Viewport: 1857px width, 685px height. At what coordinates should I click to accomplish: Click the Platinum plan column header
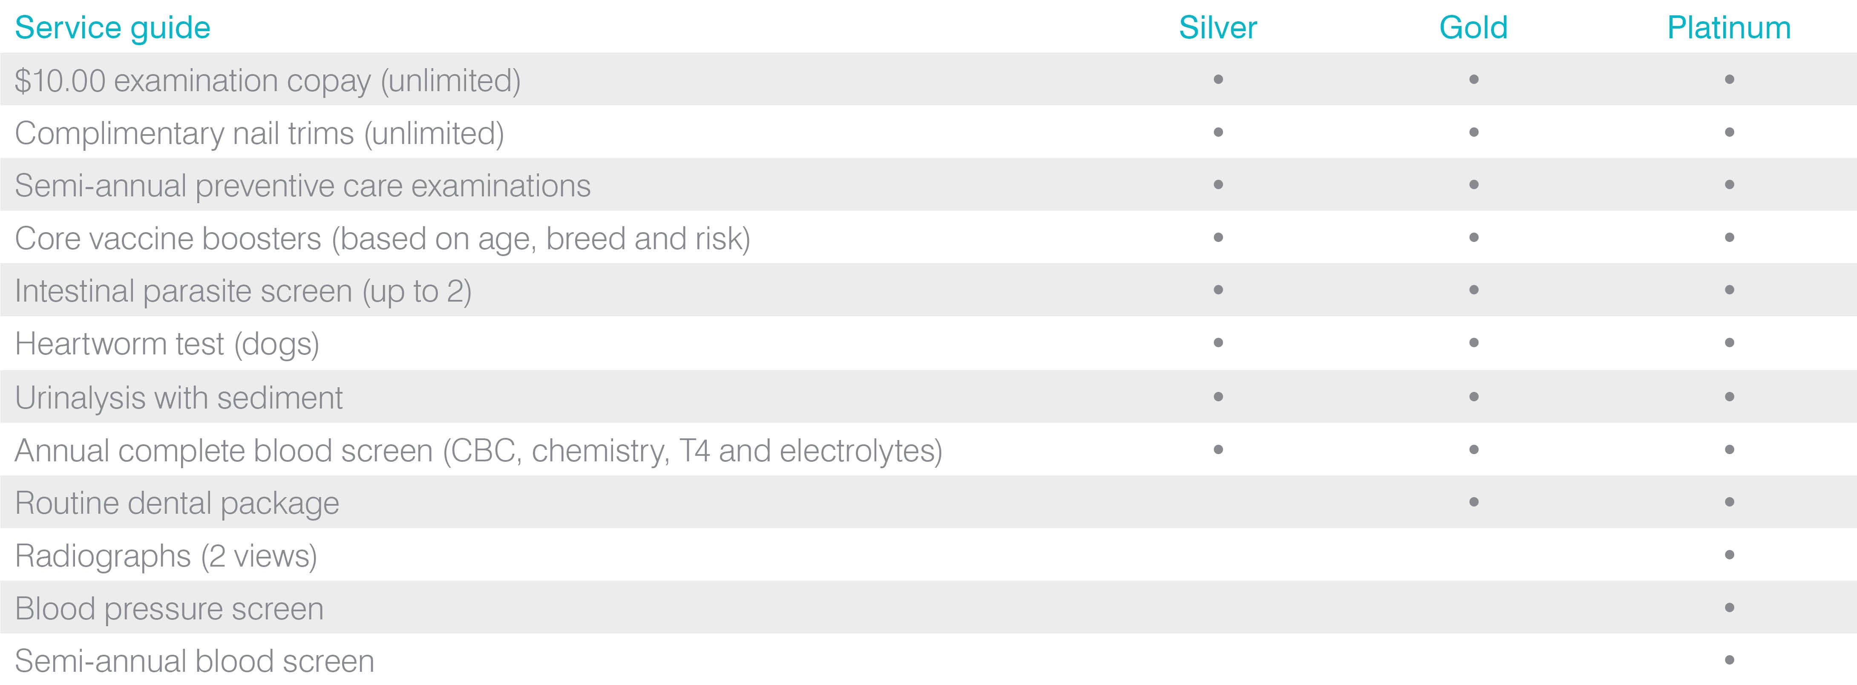[1729, 27]
